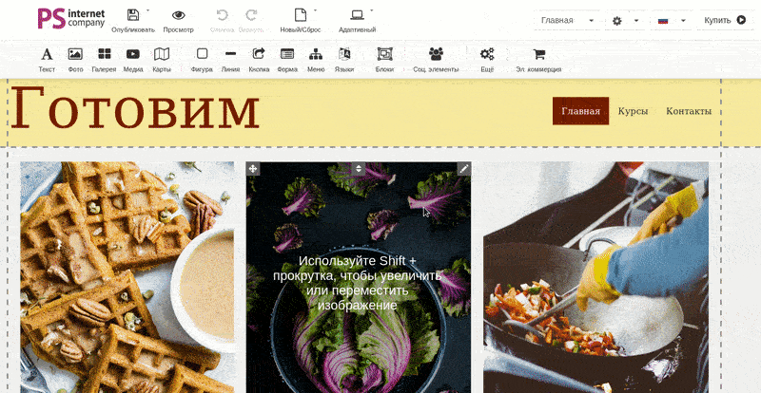Expand the Главная page dropdown
Image resolution: width=761 pixels, height=393 pixels.
click(x=568, y=20)
